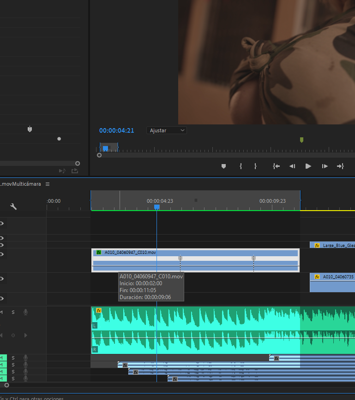Click the work area bar grip handle
Viewport: 355px width, 400px height.
point(196,200)
